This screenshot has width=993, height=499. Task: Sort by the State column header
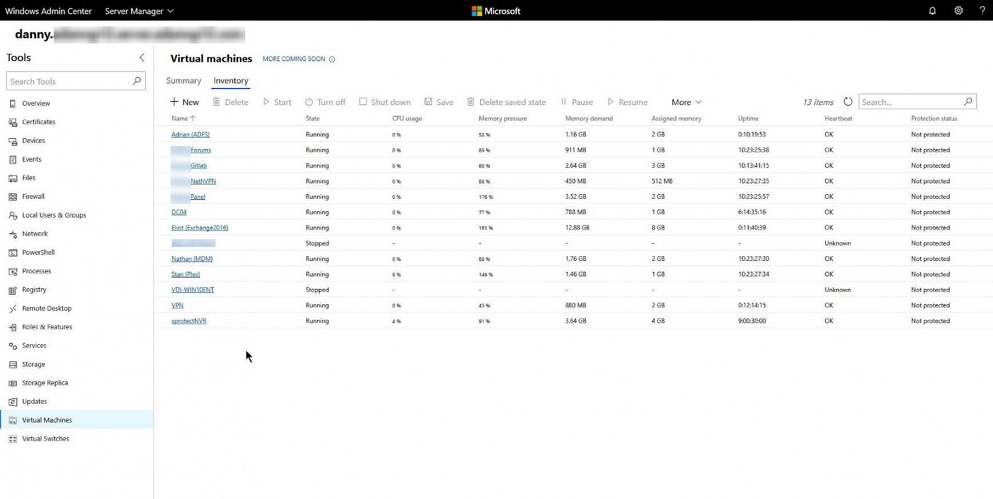coord(313,119)
